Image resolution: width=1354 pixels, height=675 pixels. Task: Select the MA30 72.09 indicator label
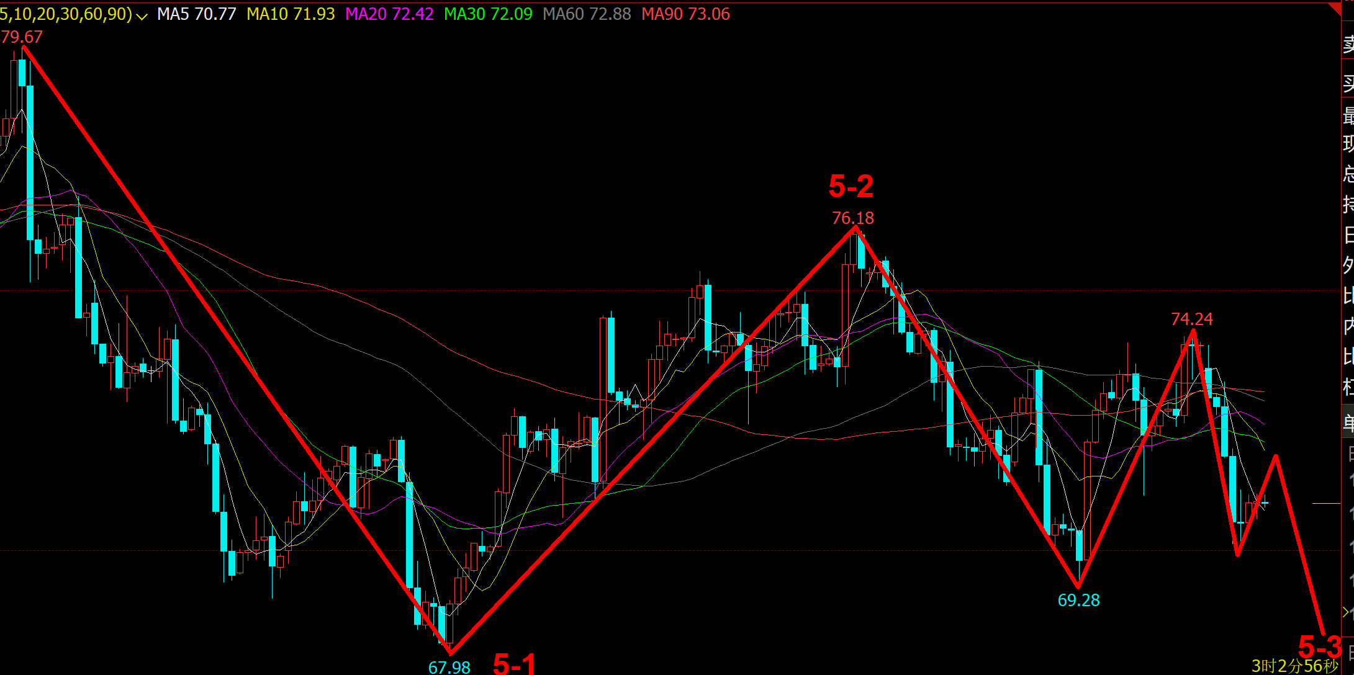coord(488,14)
